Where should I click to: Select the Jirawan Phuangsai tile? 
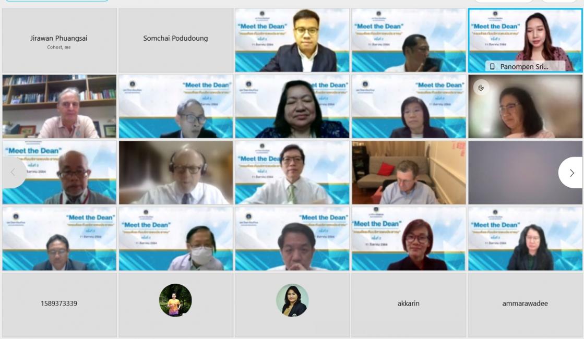(59, 41)
